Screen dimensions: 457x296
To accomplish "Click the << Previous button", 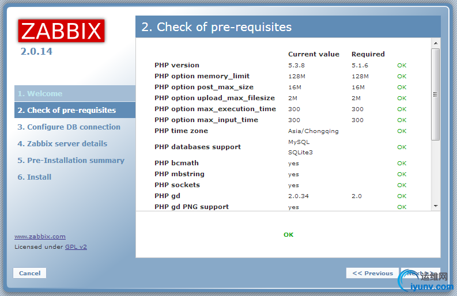I will [x=372, y=273].
